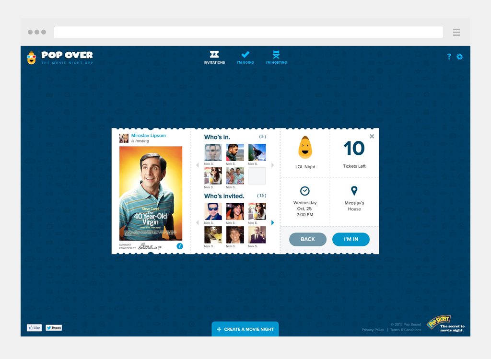Show previous invited guests arrow
This screenshot has height=359, width=491.
click(197, 223)
